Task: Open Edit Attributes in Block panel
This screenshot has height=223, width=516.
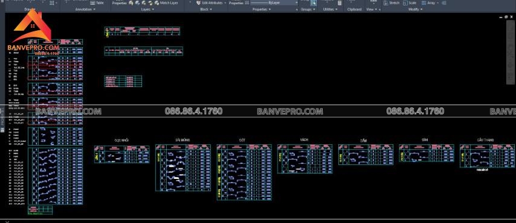Action: click(211, 2)
